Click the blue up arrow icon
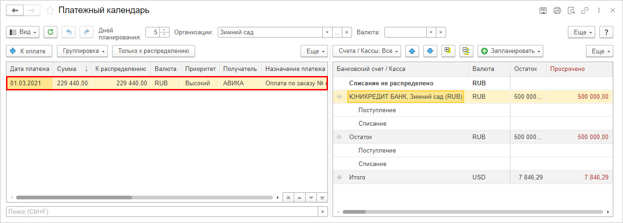Viewport: 623px width, 223px height. pos(412,51)
